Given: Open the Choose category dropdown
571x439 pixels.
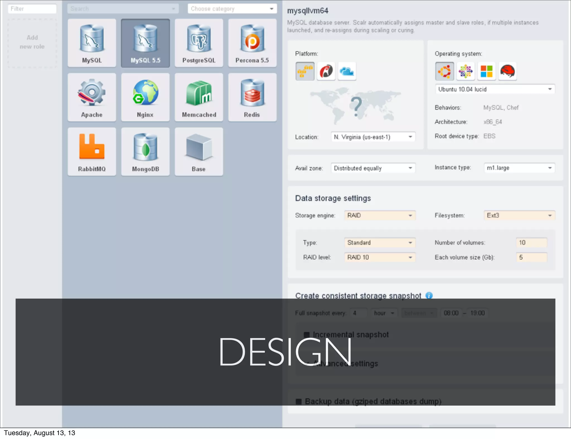Looking at the screenshot, I should tap(232, 9).
